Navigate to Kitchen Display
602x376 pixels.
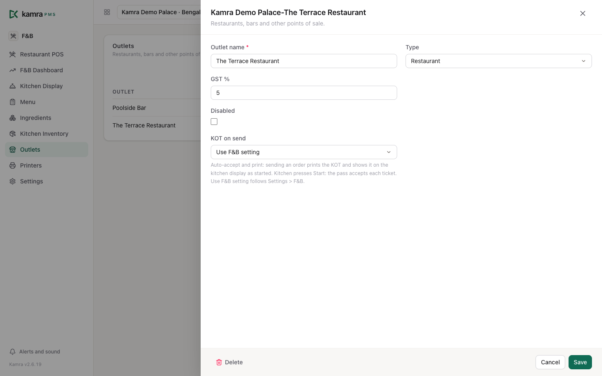pos(46,86)
